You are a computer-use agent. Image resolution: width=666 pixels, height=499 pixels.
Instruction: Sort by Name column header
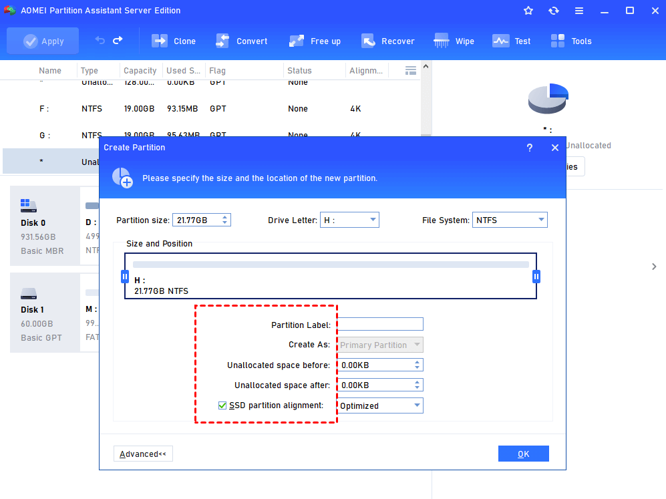(50, 71)
